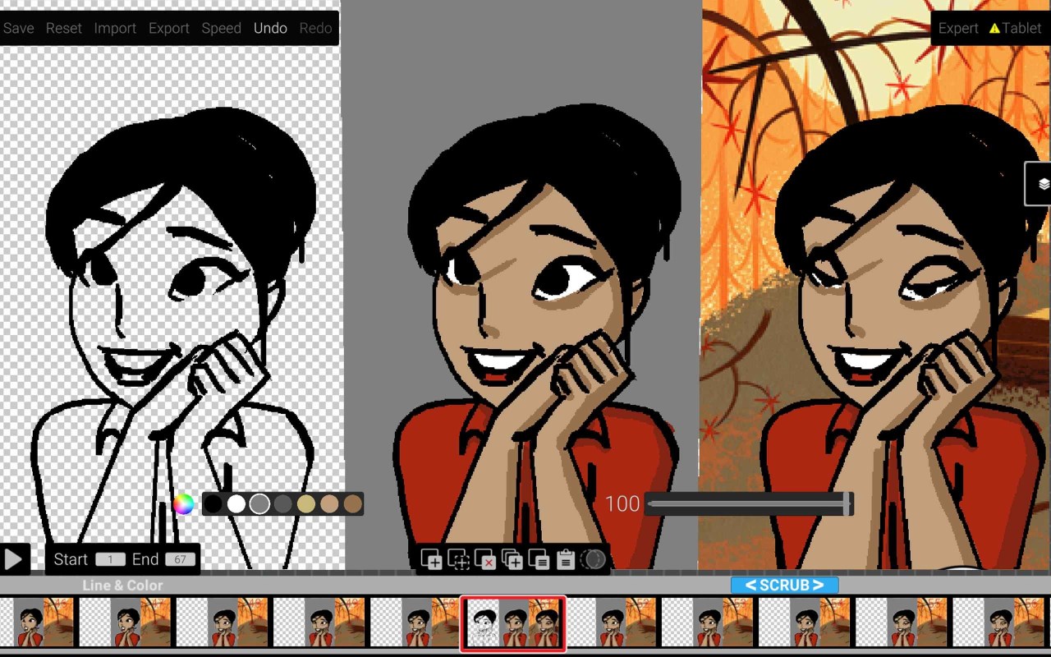Open the Speed options

pos(221,28)
